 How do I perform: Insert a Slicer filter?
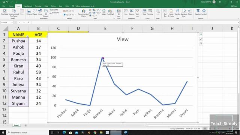click(x=144, y=12)
